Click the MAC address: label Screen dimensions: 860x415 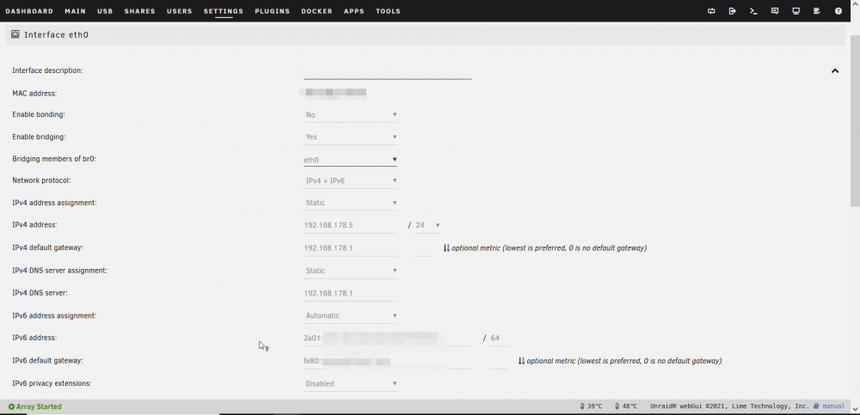click(x=34, y=93)
